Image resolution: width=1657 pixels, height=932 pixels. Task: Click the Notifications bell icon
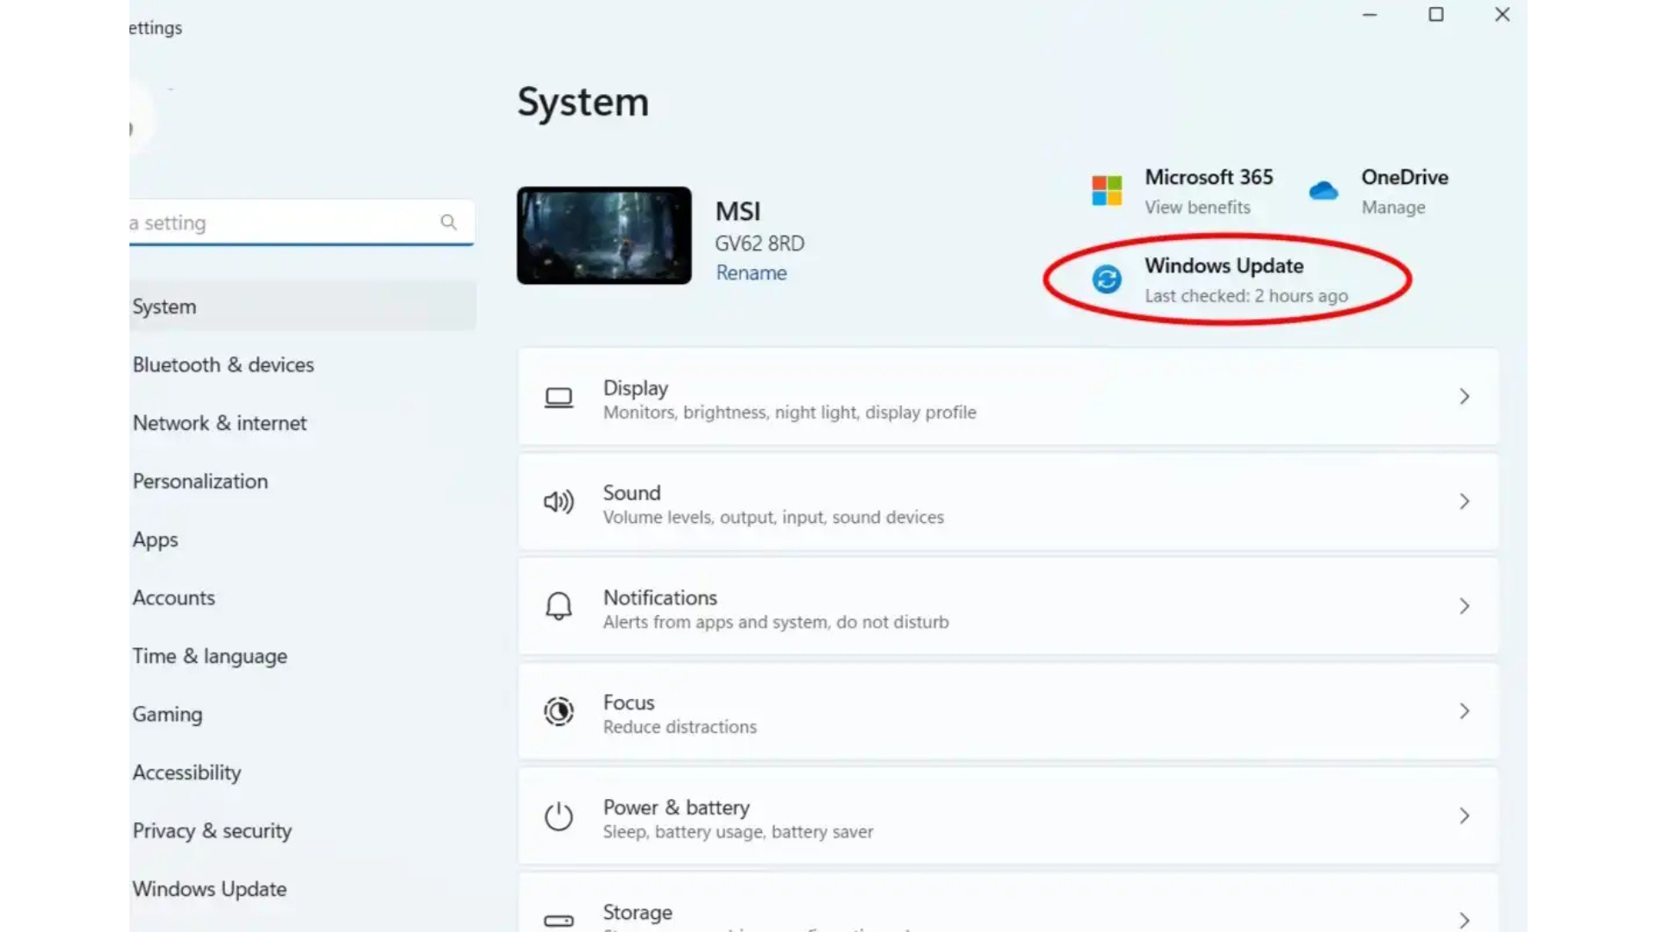tap(559, 607)
